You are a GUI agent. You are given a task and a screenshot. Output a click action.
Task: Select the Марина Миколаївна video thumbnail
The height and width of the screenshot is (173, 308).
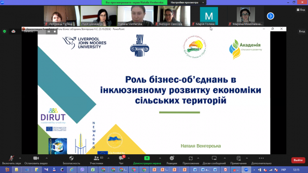click(245, 16)
